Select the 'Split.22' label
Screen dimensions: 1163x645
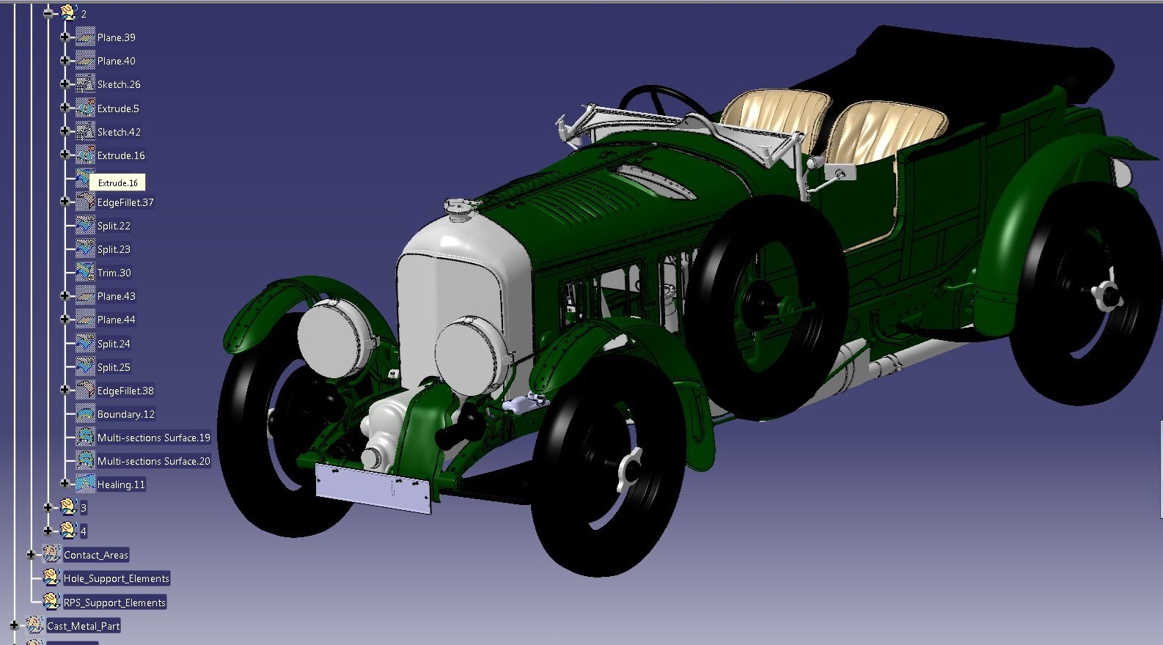114,226
